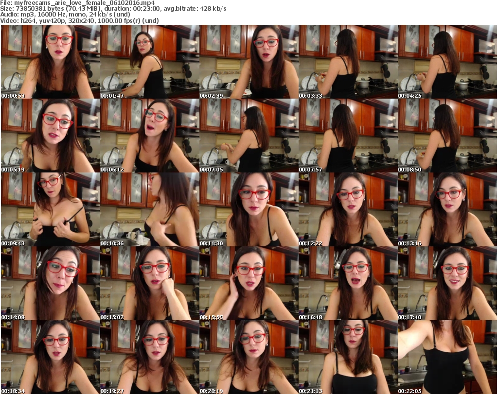Image resolution: width=498 pixels, height=394 pixels.
Task: Choose the thumbnail labeled 00:19:27
Action: (150, 357)
